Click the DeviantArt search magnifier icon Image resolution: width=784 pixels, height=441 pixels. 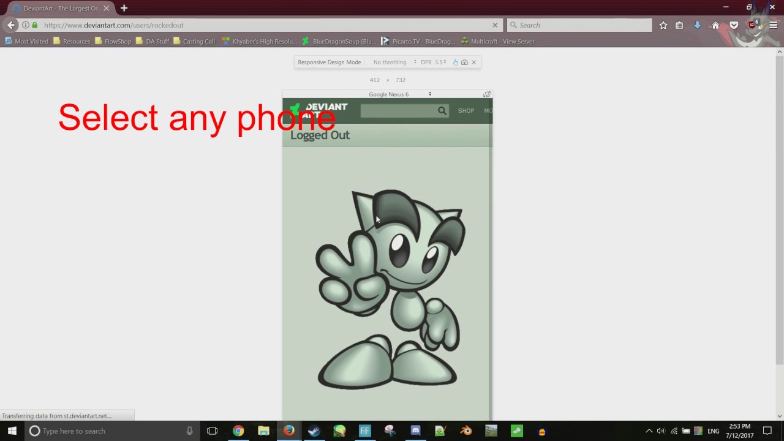442,111
